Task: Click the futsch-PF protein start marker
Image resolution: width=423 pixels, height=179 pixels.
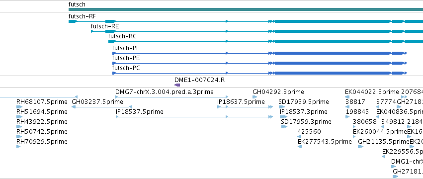Action: point(114,53)
